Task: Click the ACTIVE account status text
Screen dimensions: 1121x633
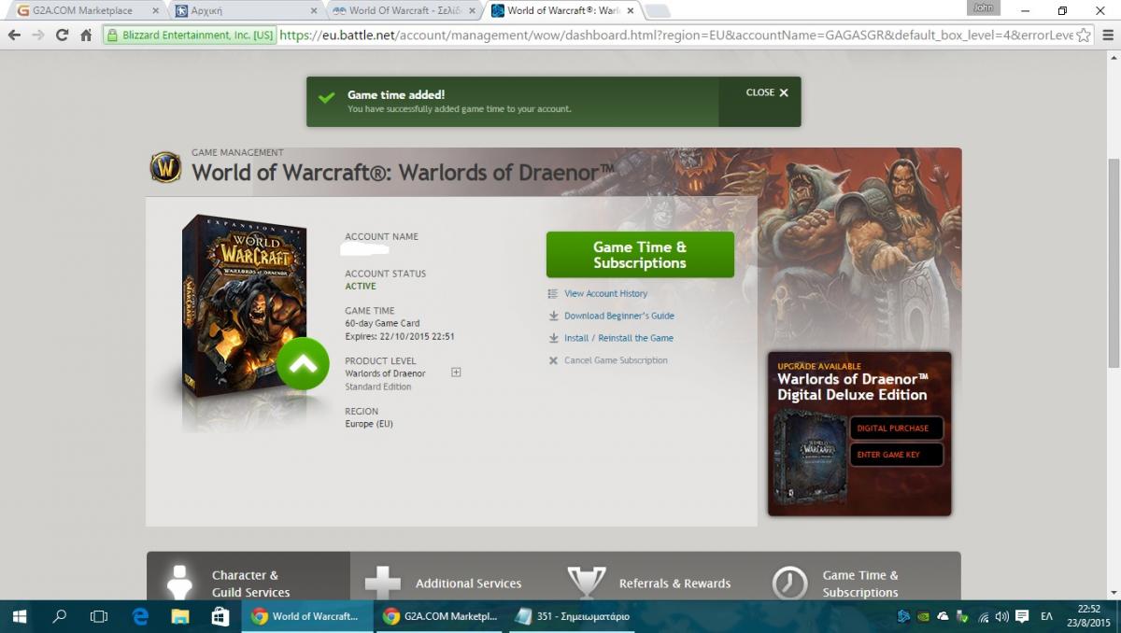Action: click(x=361, y=287)
